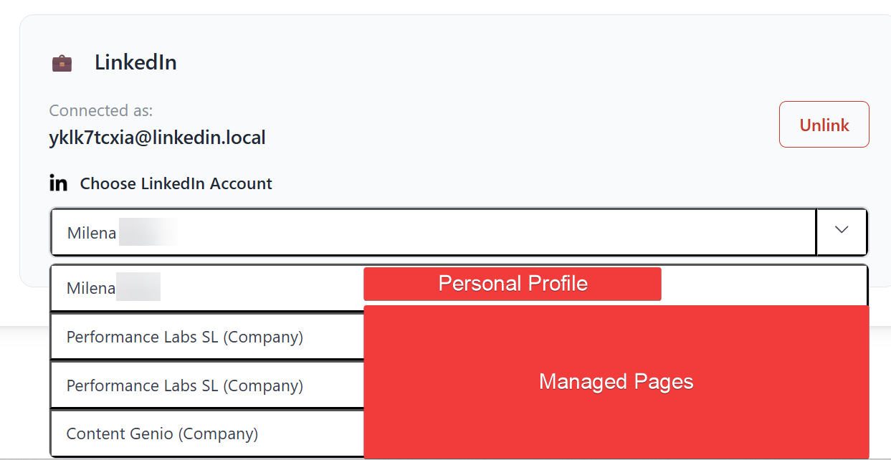Click the LinkedIn heading text
This screenshot has width=891, height=460.
tap(135, 62)
